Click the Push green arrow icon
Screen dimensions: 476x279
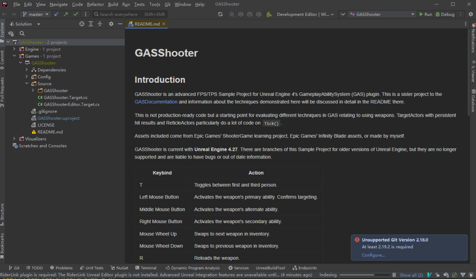click(66, 14)
